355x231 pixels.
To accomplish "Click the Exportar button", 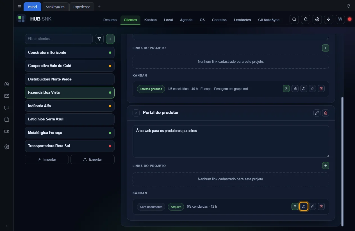I will click(x=92, y=160).
